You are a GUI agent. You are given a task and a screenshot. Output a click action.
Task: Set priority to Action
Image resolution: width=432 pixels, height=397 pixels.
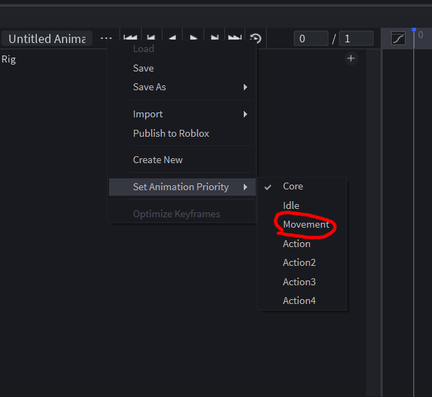301,244
